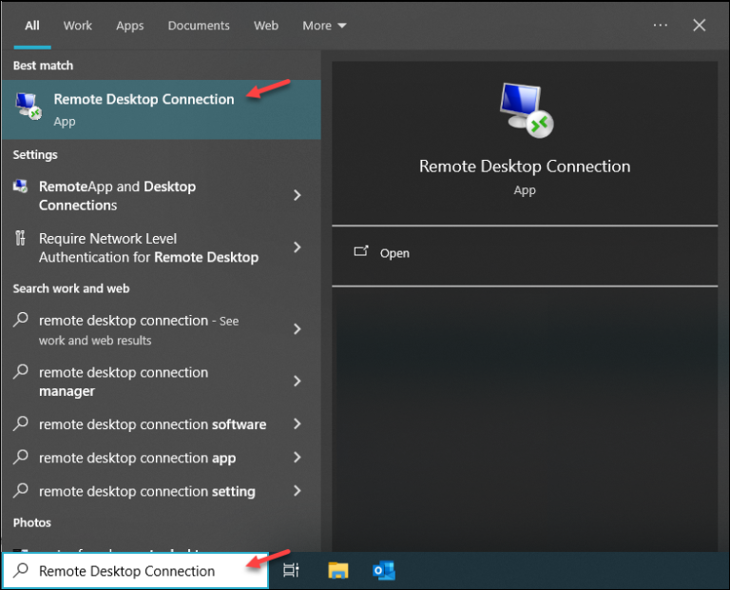Switch to the Documents tab
Image resolution: width=730 pixels, height=590 pixels.
[x=199, y=26]
